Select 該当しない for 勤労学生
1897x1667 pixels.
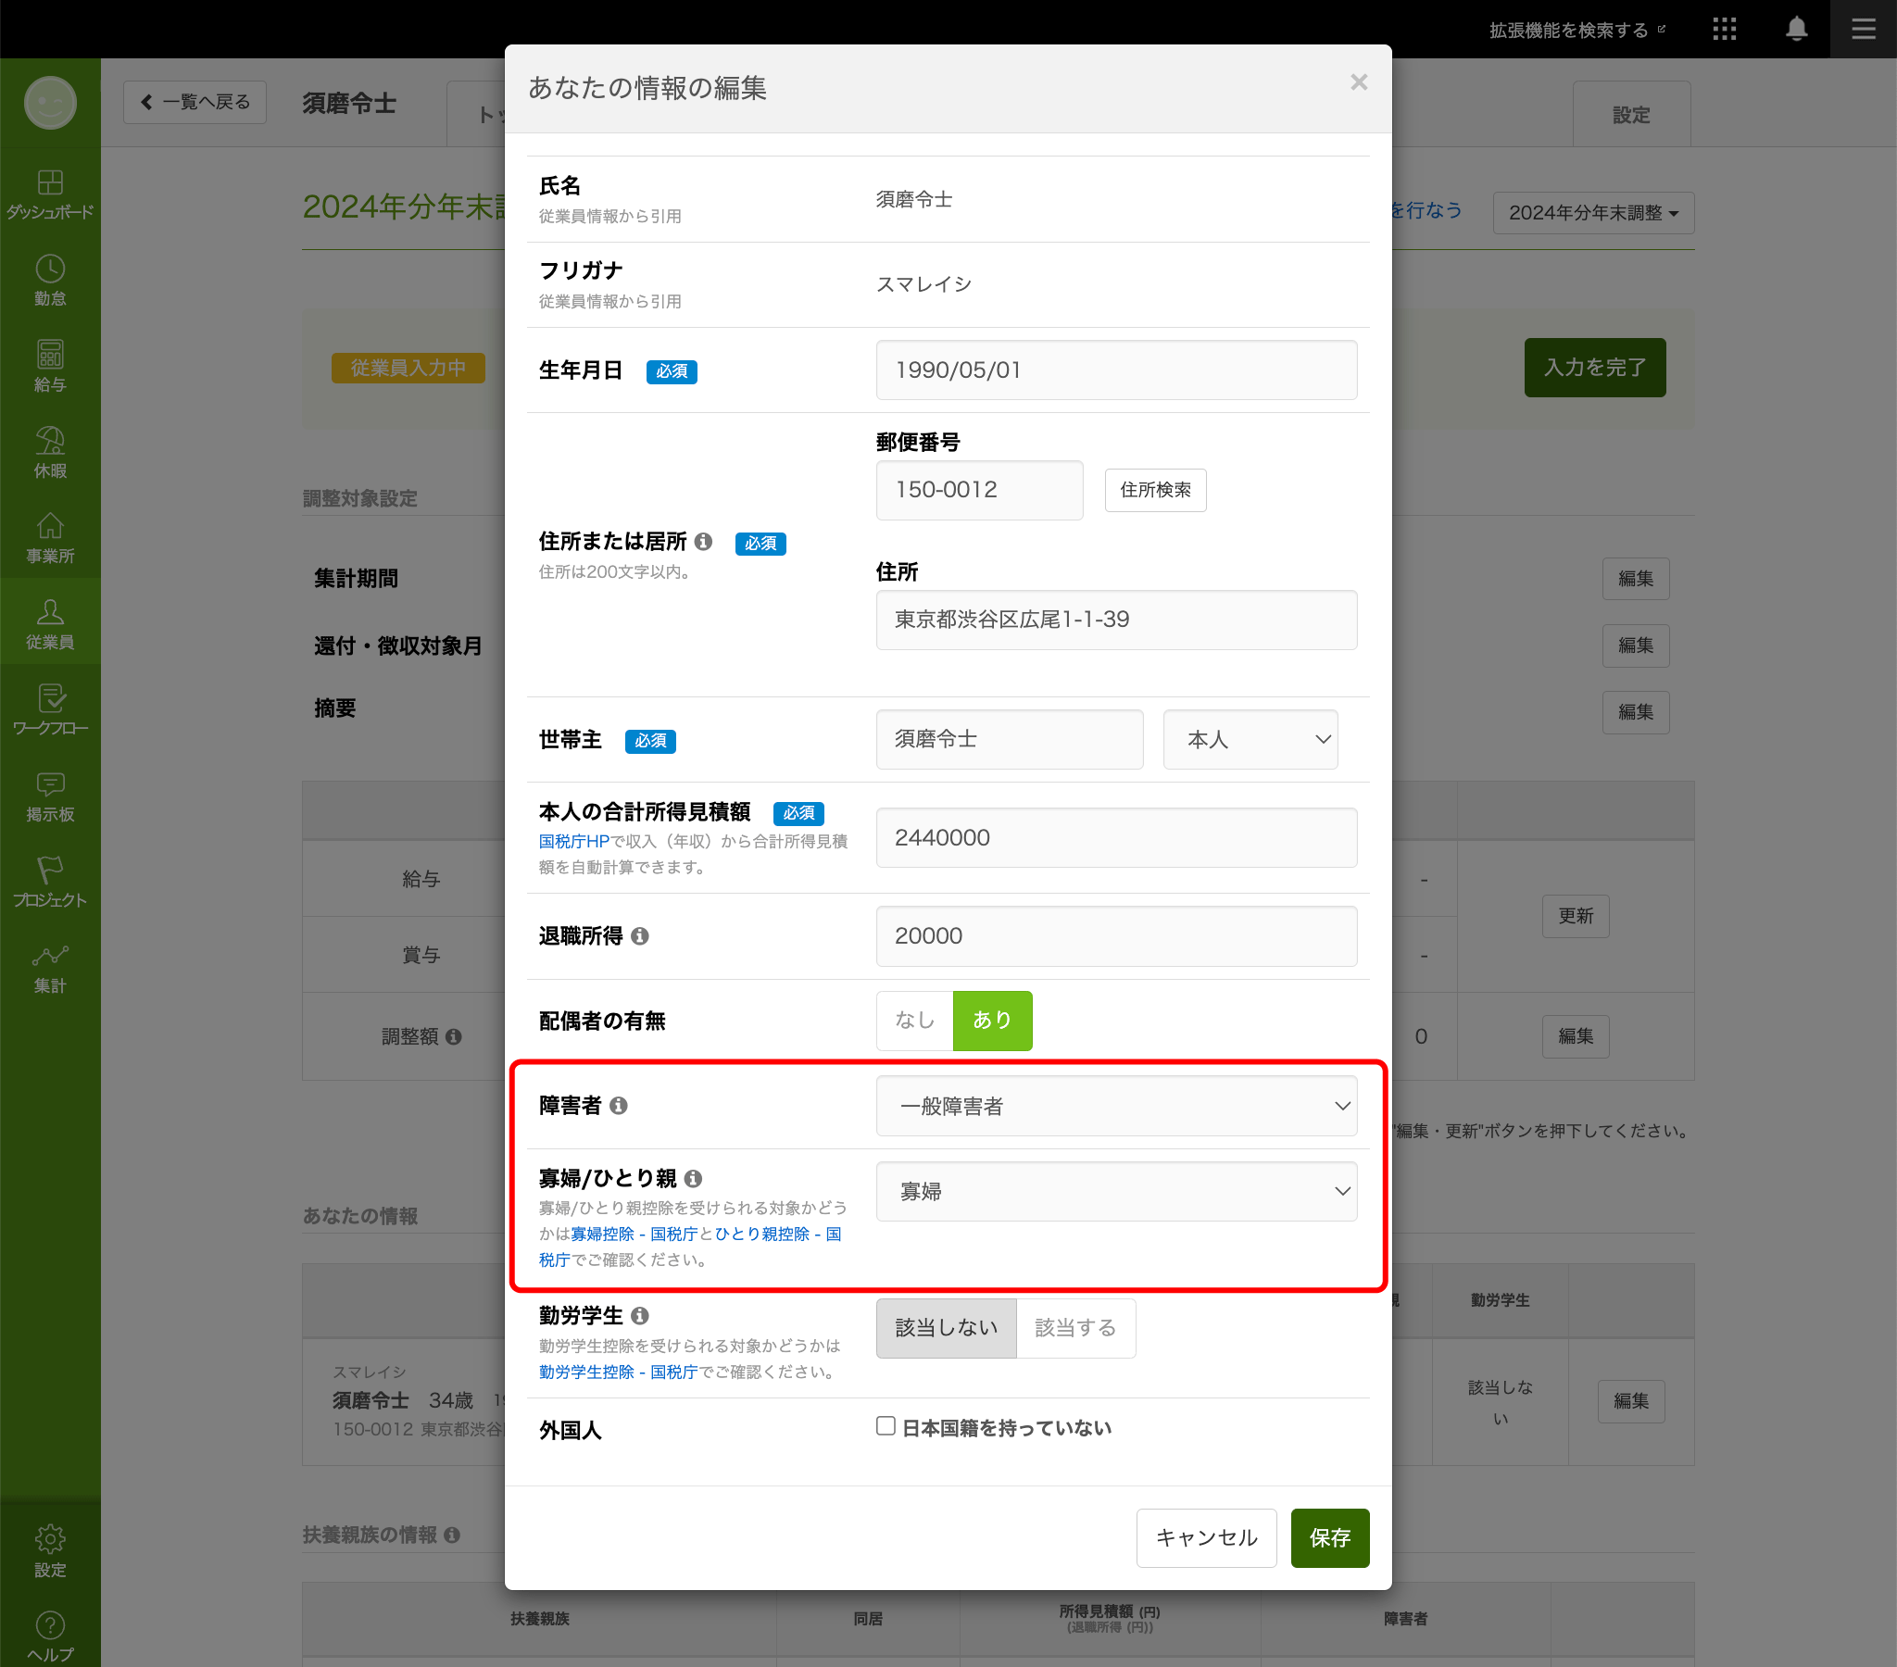pos(947,1328)
